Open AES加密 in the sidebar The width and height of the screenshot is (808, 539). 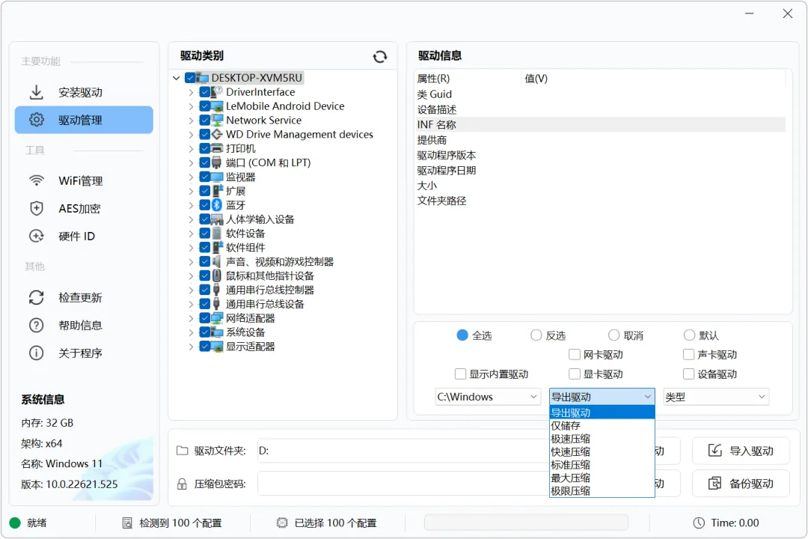(84, 208)
